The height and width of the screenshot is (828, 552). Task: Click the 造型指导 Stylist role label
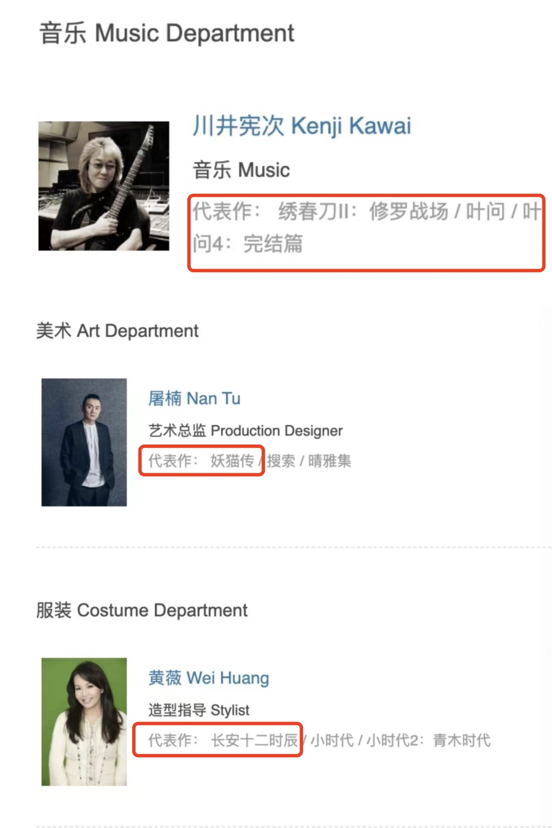coord(199,710)
